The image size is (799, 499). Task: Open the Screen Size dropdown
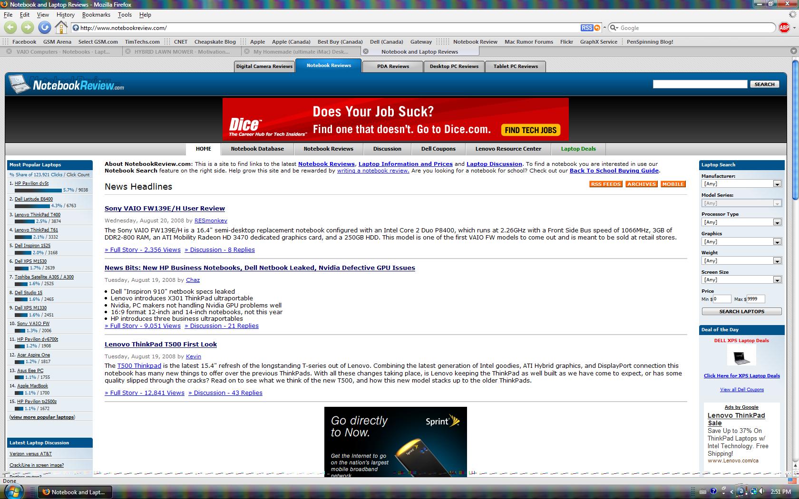pos(741,279)
